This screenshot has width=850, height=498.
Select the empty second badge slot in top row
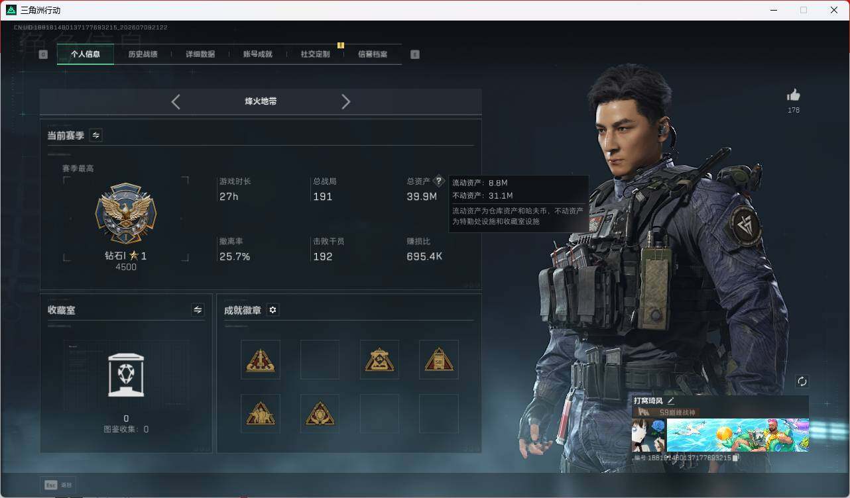click(x=320, y=360)
